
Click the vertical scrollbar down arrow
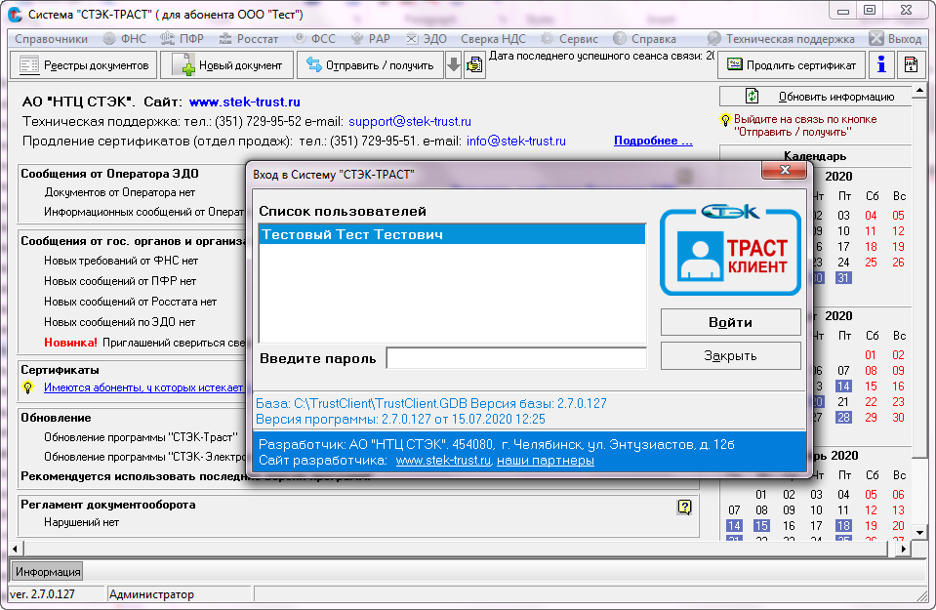919,532
